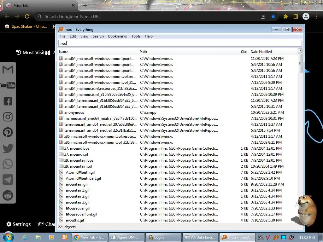The height and width of the screenshot is (242, 323).
Task: Open a new Chrome tab with plus button
Action: pos(85,5)
